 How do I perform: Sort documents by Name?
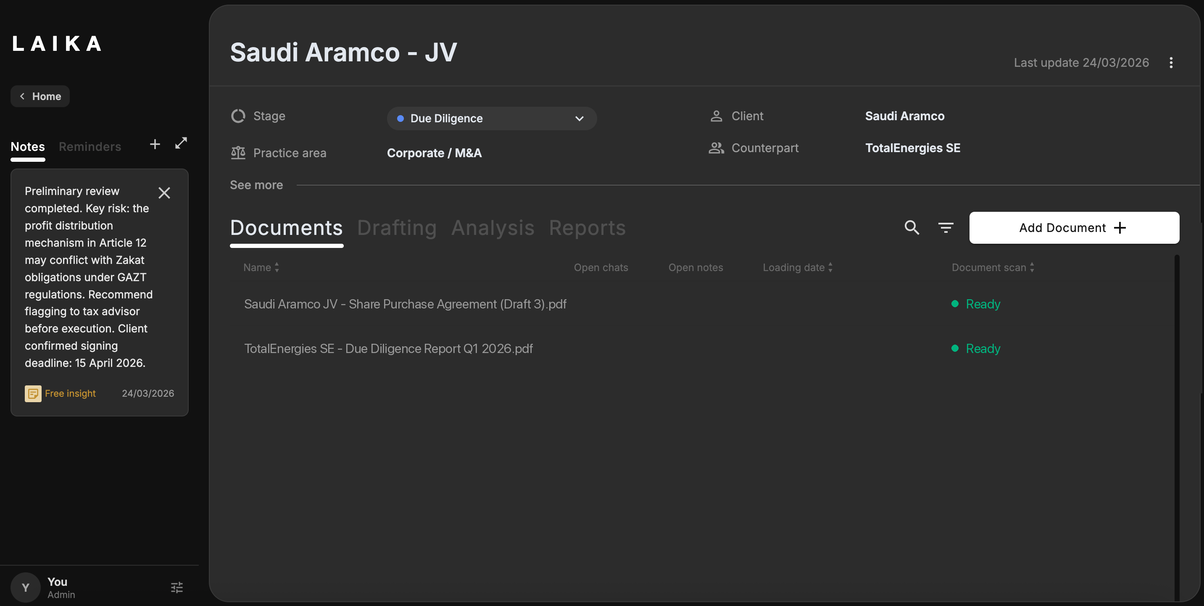coord(261,267)
